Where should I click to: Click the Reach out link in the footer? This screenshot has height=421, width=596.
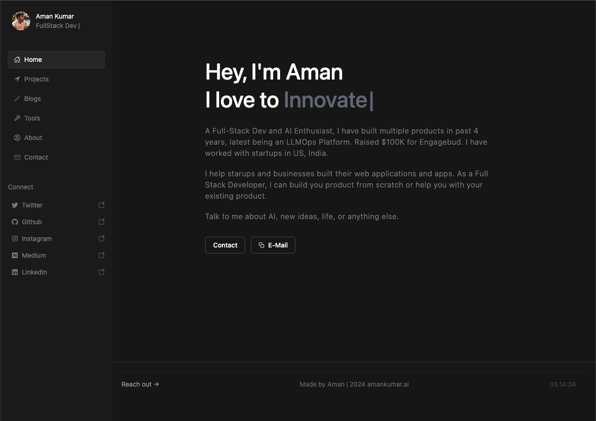click(140, 384)
